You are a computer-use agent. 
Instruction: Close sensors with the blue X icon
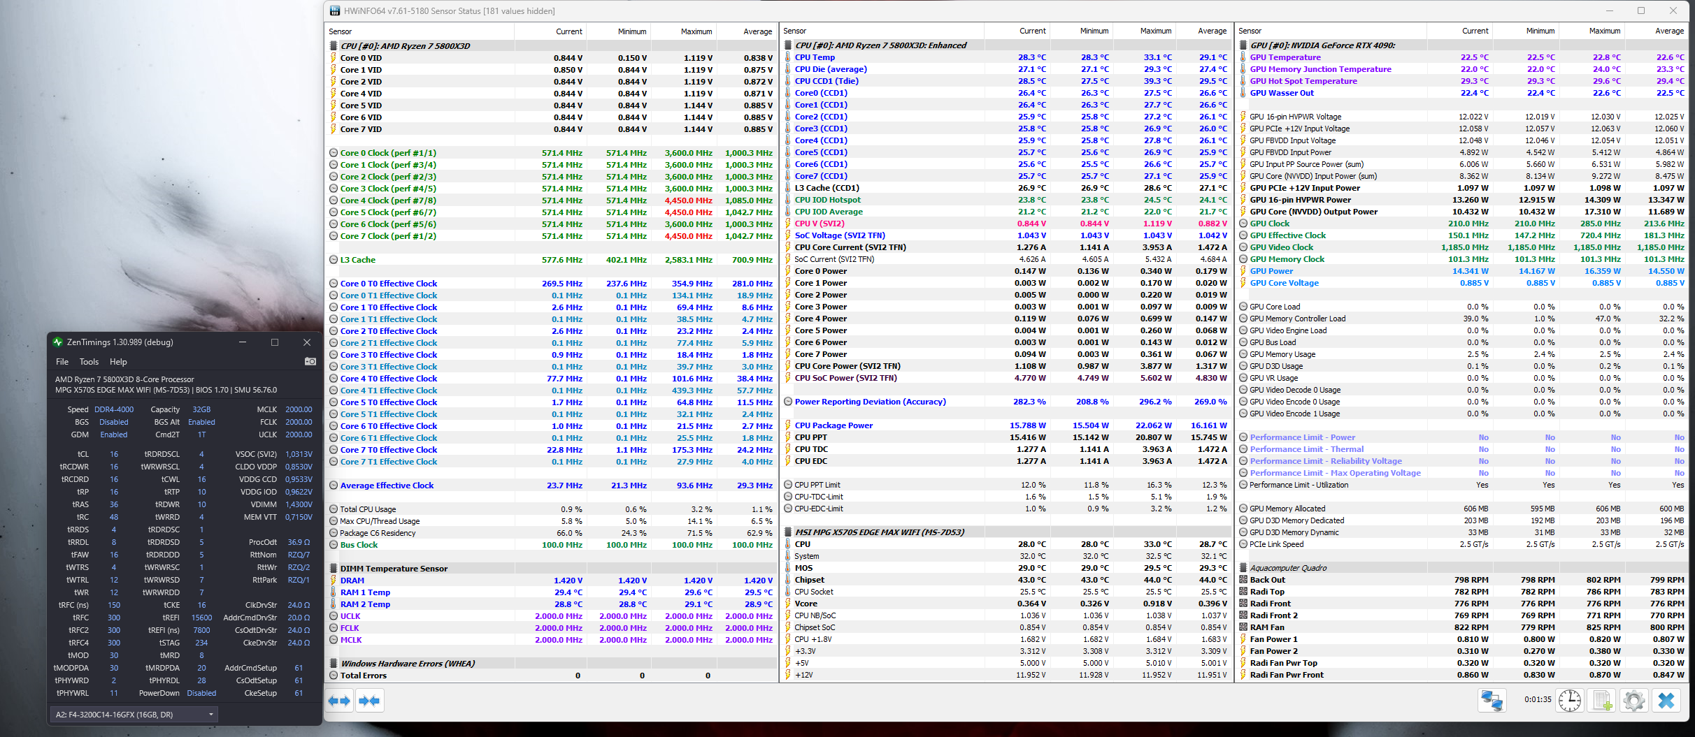(x=1666, y=700)
